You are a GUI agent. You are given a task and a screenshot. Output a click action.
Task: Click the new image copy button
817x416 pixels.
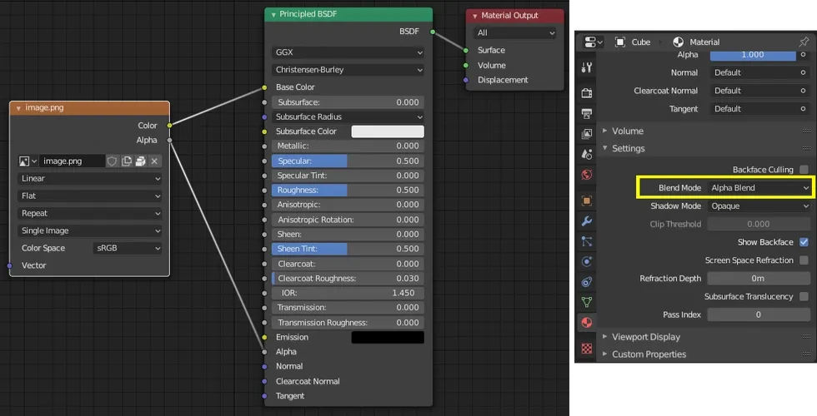tap(127, 161)
